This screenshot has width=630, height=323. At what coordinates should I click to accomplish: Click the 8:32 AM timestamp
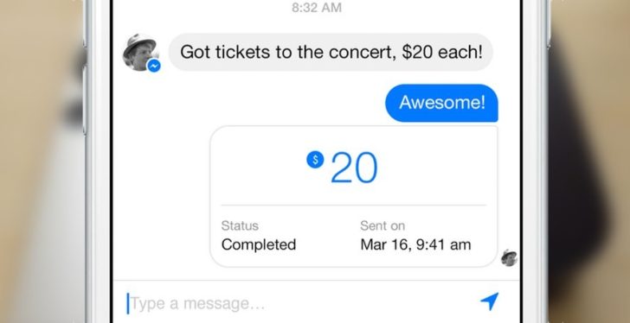point(317,8)
